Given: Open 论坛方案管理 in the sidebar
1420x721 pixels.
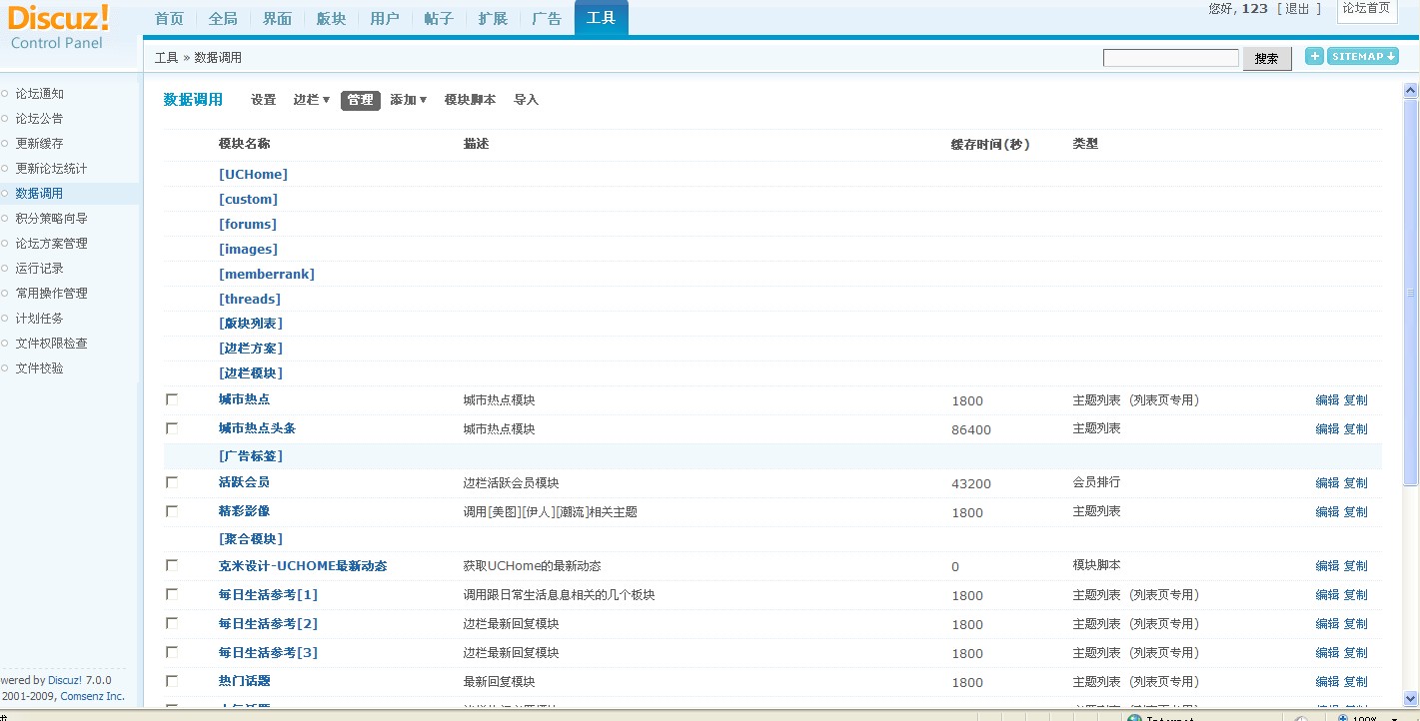Looking at the screenshot, I should (x=52, y=244).
